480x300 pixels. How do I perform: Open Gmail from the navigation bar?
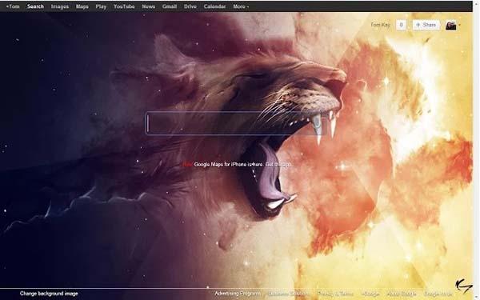[170, 6]
